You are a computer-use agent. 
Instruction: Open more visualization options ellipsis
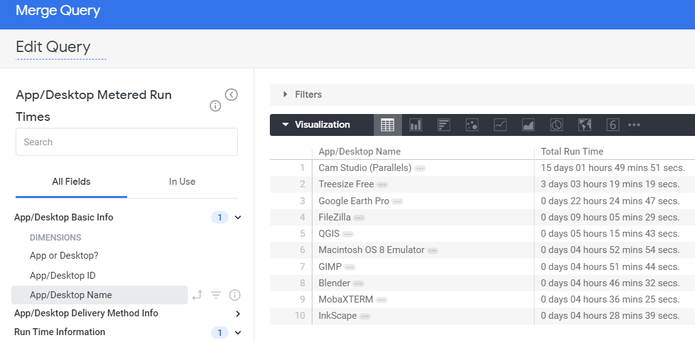634,125
